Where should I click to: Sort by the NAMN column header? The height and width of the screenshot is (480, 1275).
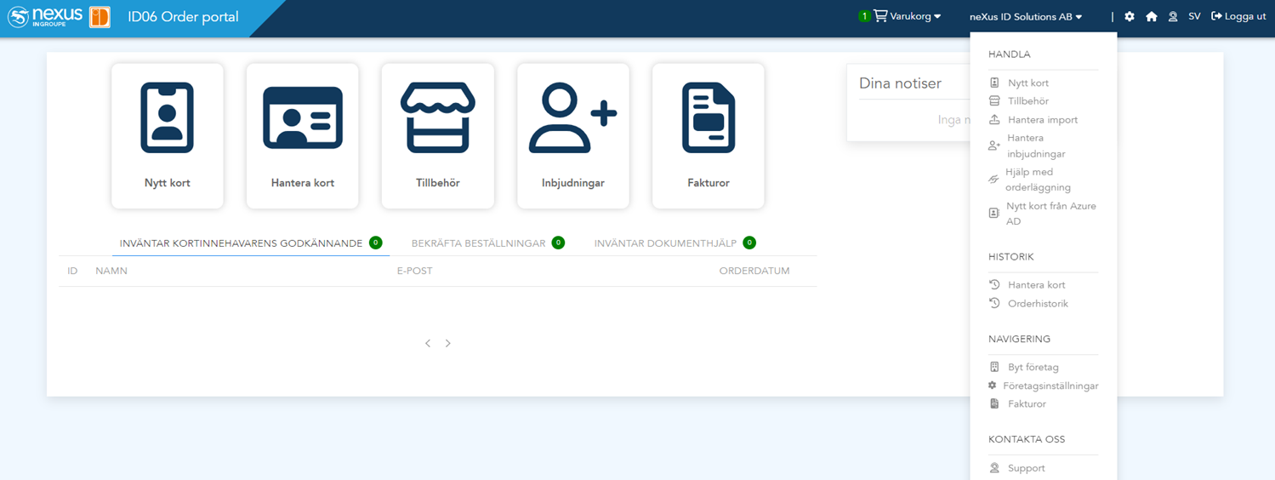point(111,271)
